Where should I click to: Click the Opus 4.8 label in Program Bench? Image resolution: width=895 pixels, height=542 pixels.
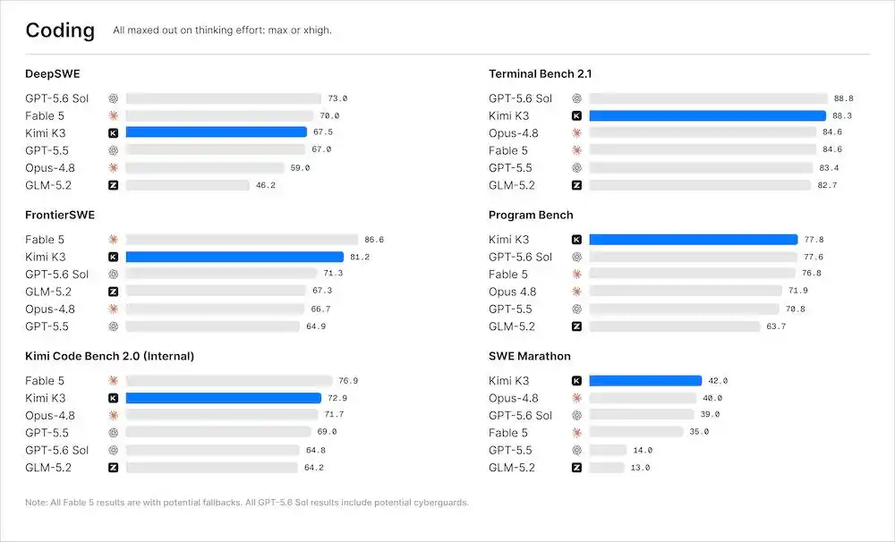coord(512,292)
